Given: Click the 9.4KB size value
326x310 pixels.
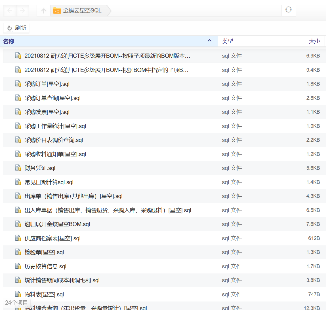Looking at the screenshot, I should [313, 70].
